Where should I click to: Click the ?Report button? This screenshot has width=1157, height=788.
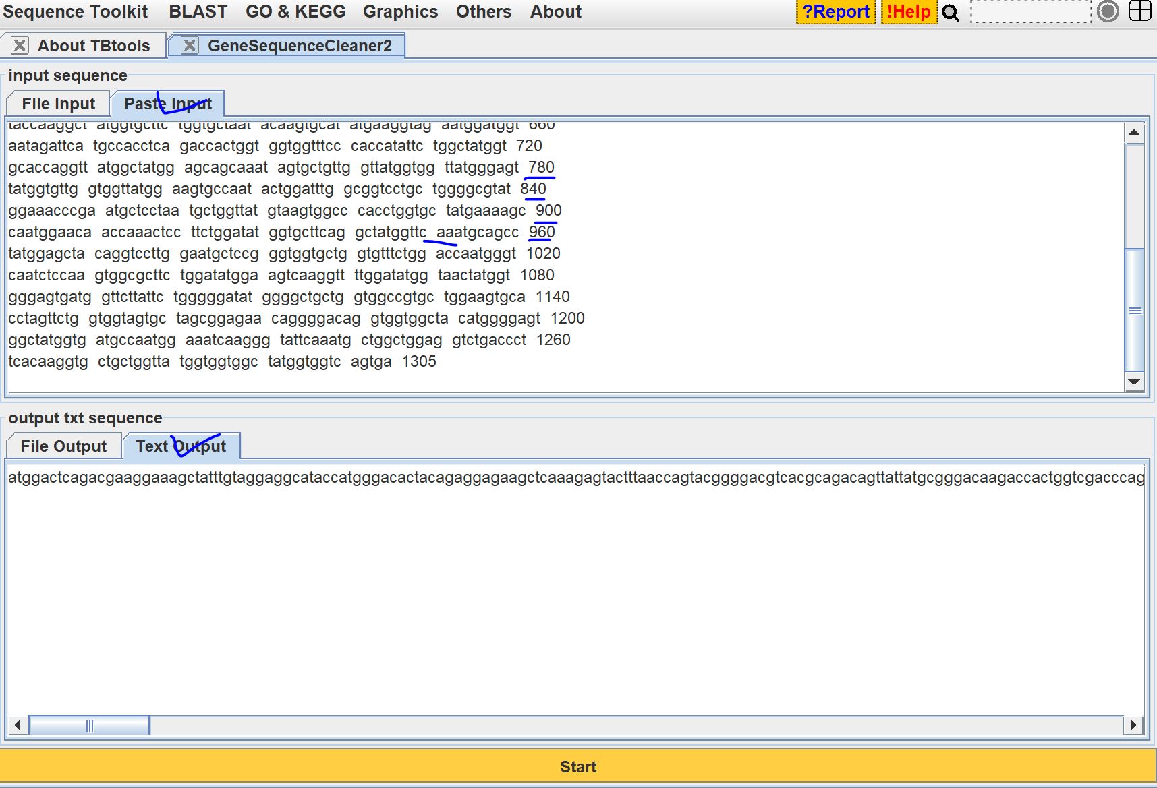(835, 12)
